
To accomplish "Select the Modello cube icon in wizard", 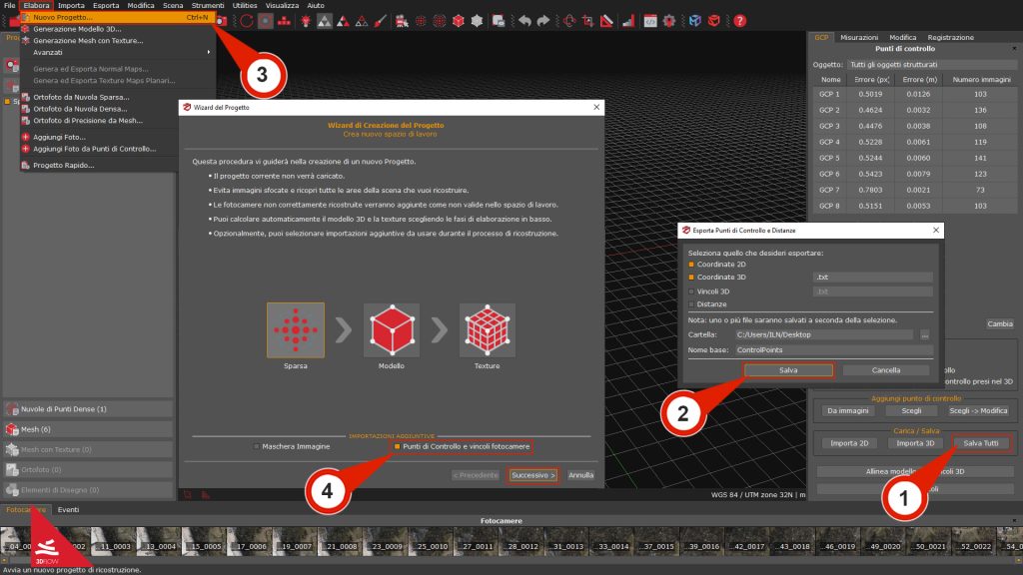I will [x=392, y=329].
